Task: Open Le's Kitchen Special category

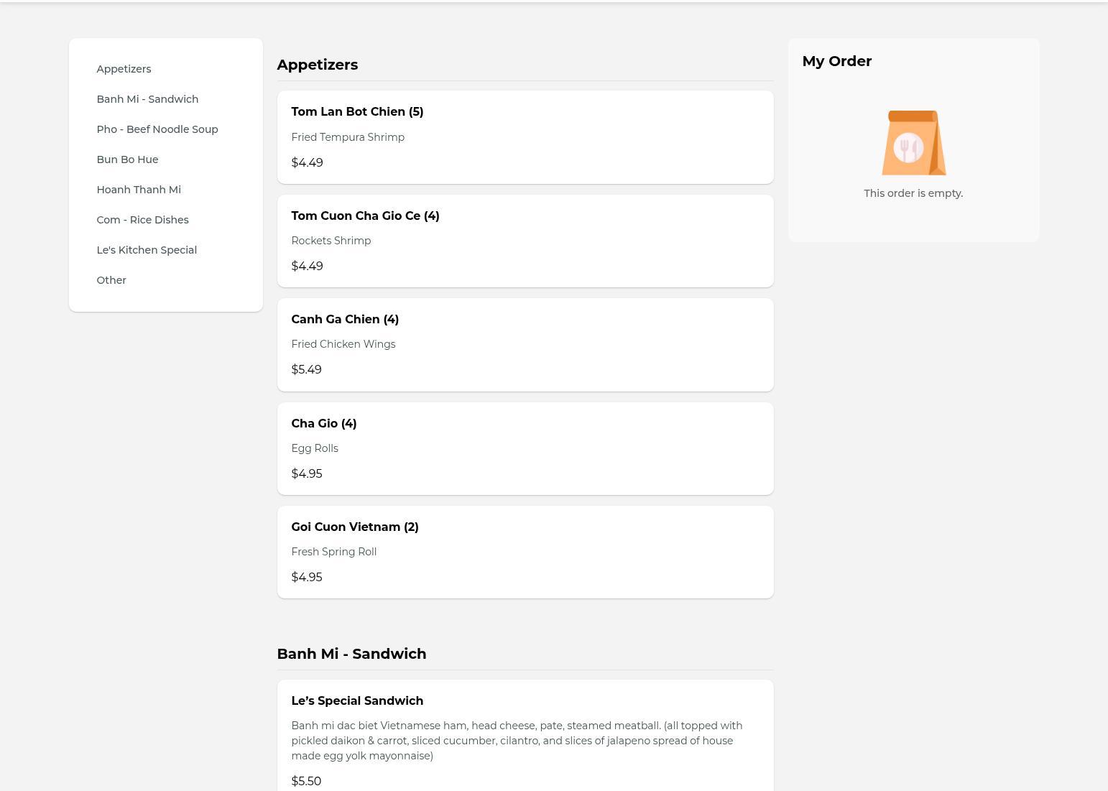Action: (x=147, y=250)
